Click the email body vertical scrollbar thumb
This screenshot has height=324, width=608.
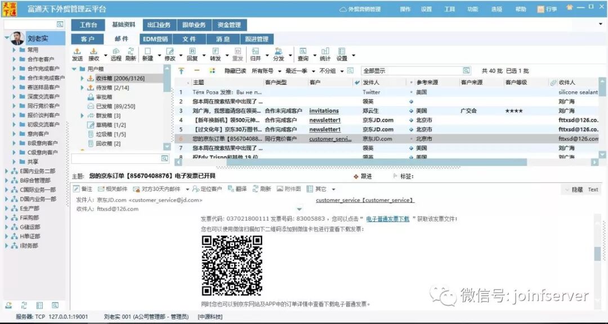coord(597,253)
